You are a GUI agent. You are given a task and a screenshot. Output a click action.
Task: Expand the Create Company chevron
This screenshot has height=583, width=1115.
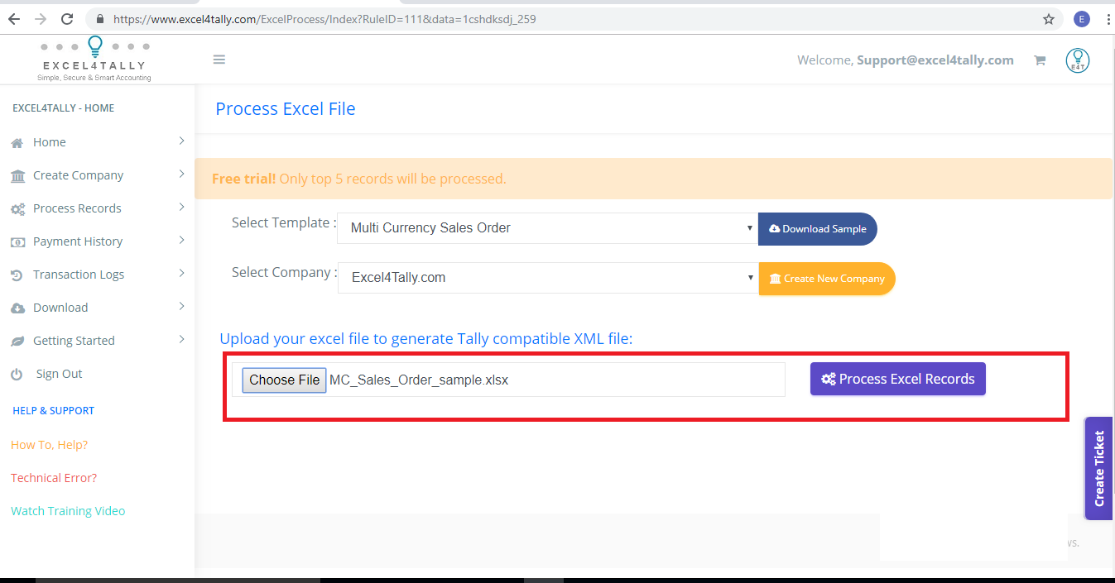click(181, 174)
